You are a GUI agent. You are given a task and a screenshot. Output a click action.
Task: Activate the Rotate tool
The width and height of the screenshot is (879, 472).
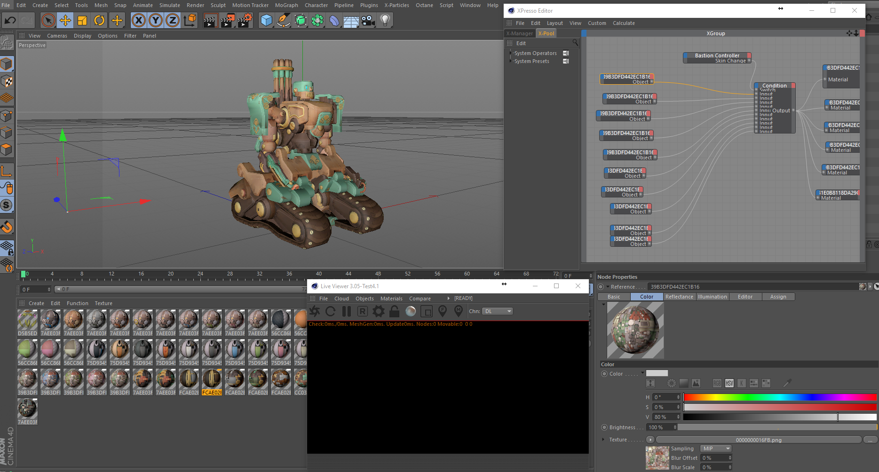[99, 20]
